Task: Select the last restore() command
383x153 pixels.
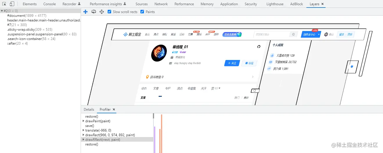Action: click(117, 144)
